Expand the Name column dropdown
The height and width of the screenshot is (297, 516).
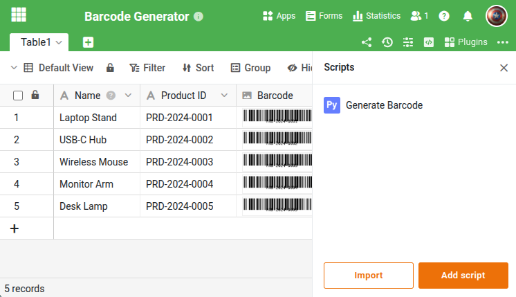[129, 96]
